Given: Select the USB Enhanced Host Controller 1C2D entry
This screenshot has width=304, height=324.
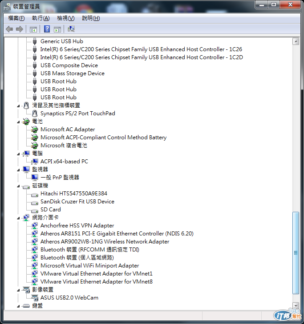Looking at the screenshot, I should (x=142, y=57).
